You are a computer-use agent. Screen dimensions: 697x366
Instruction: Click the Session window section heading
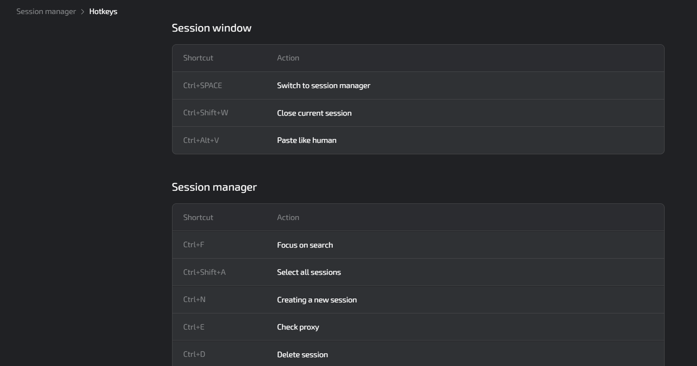pos(211,27)
